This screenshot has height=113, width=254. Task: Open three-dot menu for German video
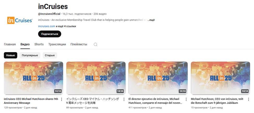point(249,99)
